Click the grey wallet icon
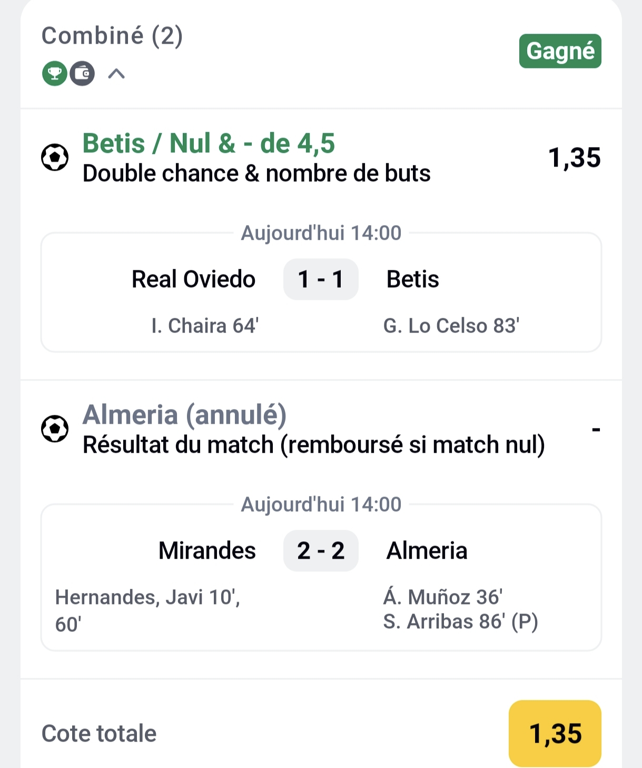The height and width of the screenshot is (768, 642). coord(83,74)
